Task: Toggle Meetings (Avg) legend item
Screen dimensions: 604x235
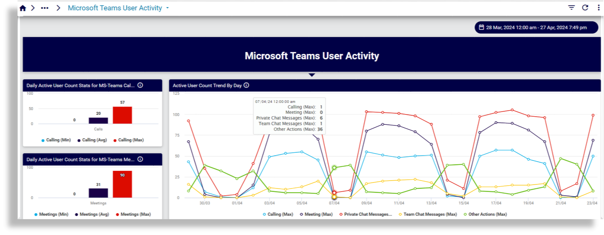Action: pos(92,214)
